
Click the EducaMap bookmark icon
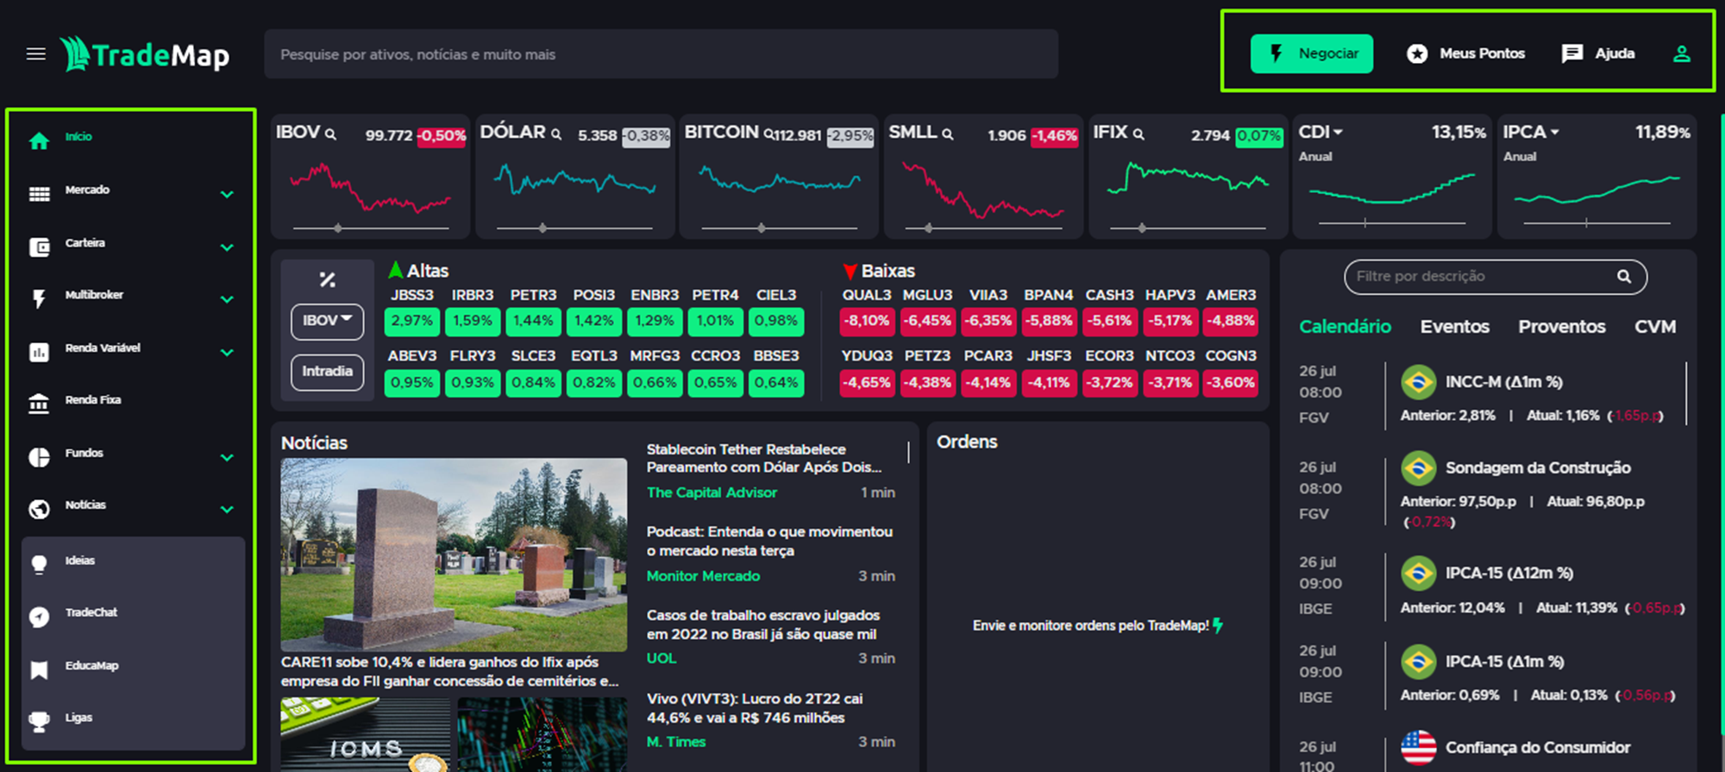tap(39, 670)
